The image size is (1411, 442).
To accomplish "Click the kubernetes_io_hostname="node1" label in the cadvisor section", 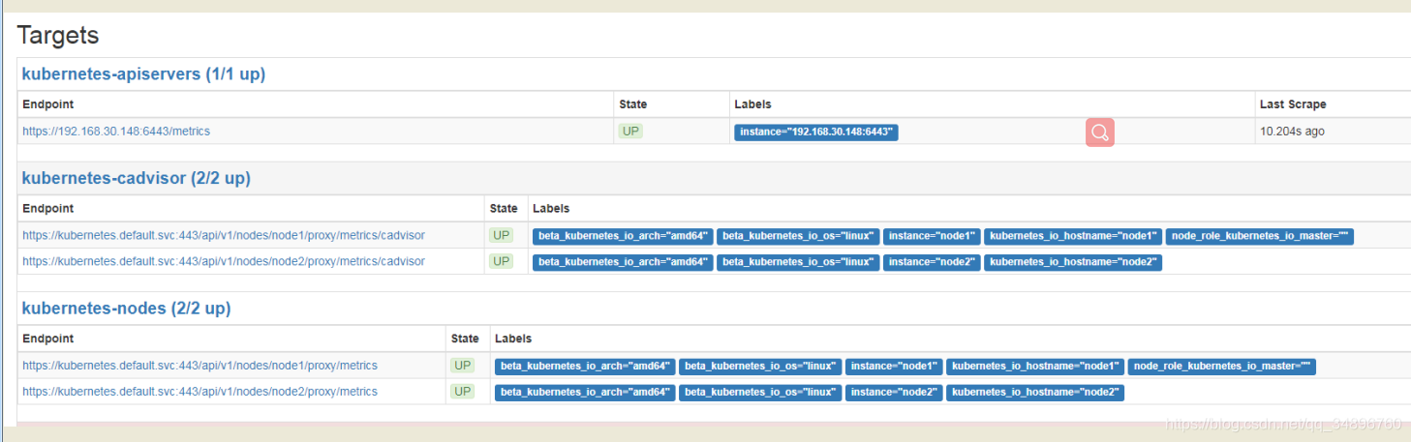I will click(1073, 236).
